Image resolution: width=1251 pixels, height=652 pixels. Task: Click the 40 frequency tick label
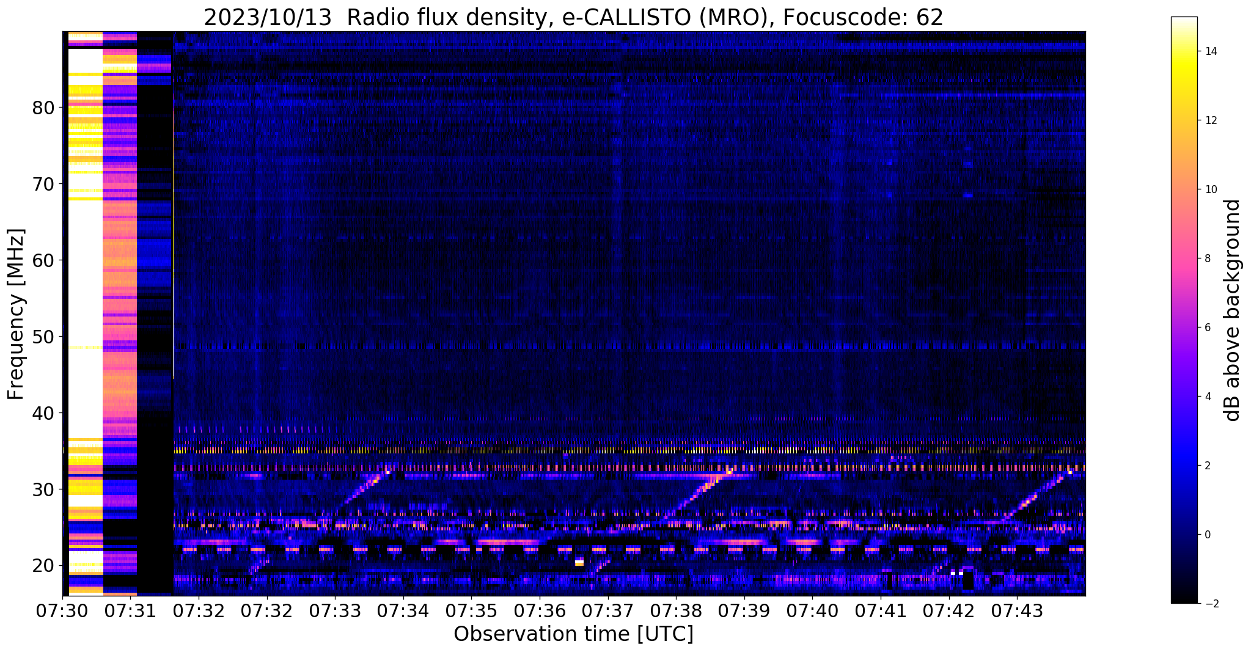43,413
